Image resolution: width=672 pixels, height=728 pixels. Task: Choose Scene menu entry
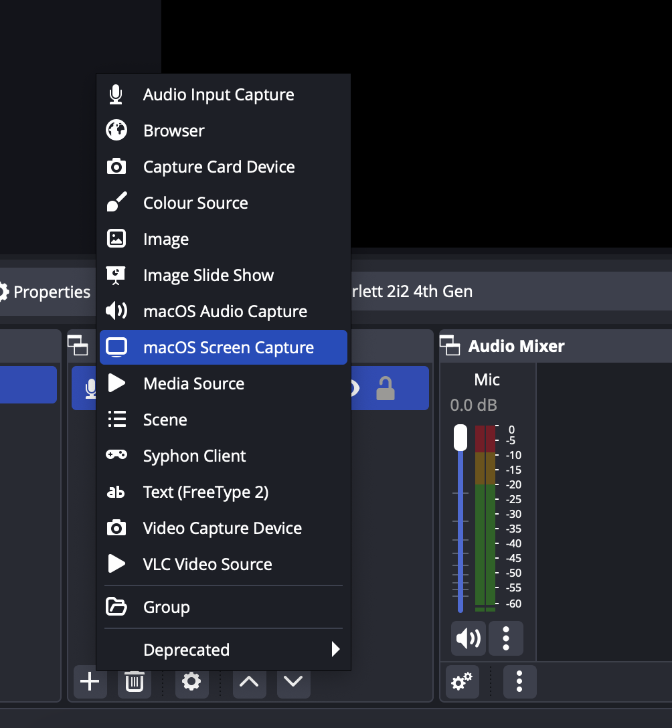click(x=224, y=420)
